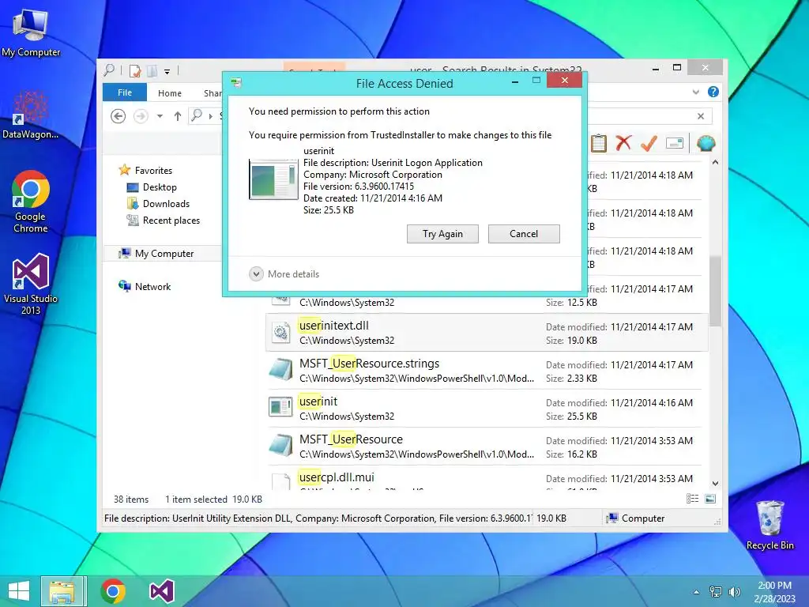Expand More details in the dialog
Viewport: 809px width, 607px height.
pos(284,274)
